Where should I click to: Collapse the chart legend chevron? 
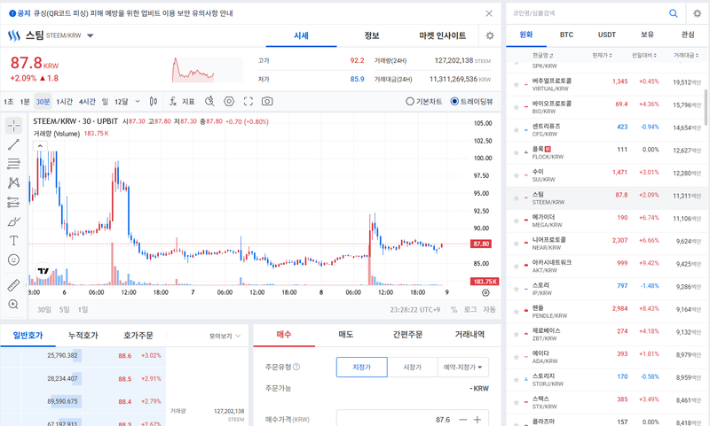coord(40,146)
